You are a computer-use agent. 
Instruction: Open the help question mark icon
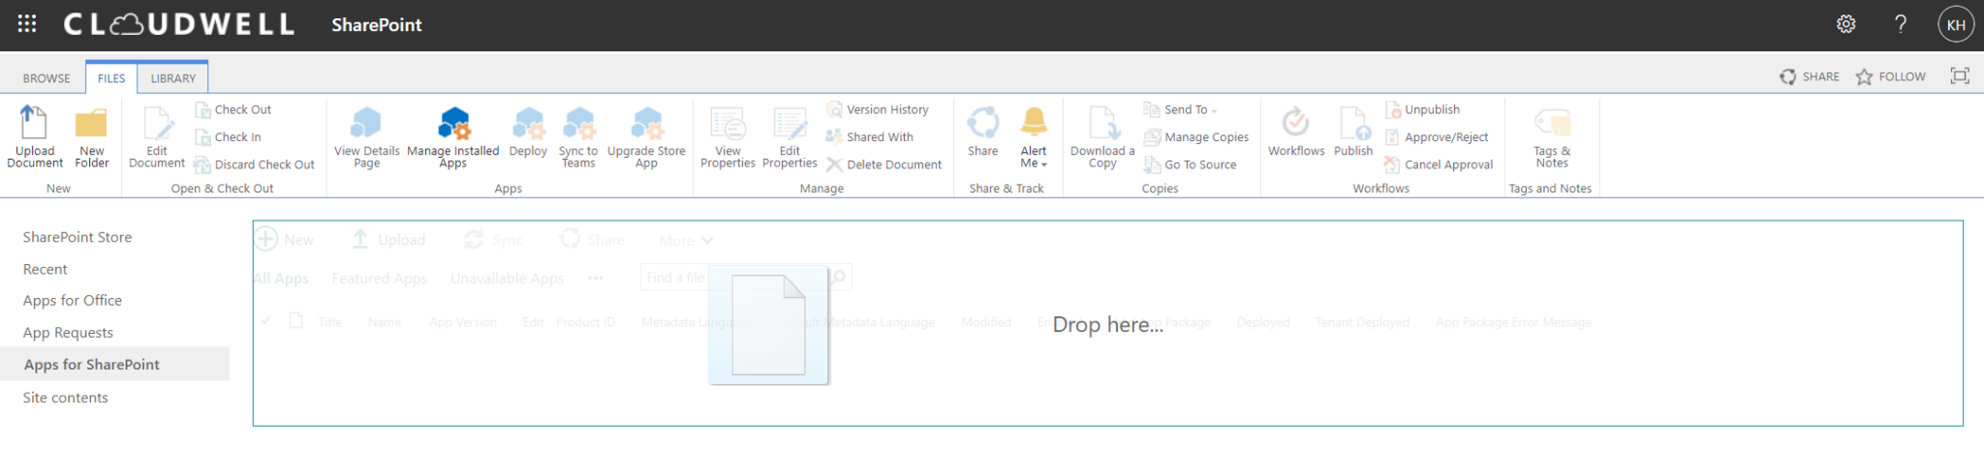[x=1901, y=24]
